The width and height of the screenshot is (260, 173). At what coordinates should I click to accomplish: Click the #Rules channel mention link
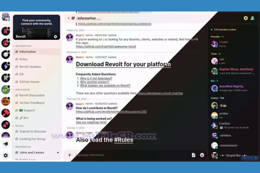coord(123,140)
